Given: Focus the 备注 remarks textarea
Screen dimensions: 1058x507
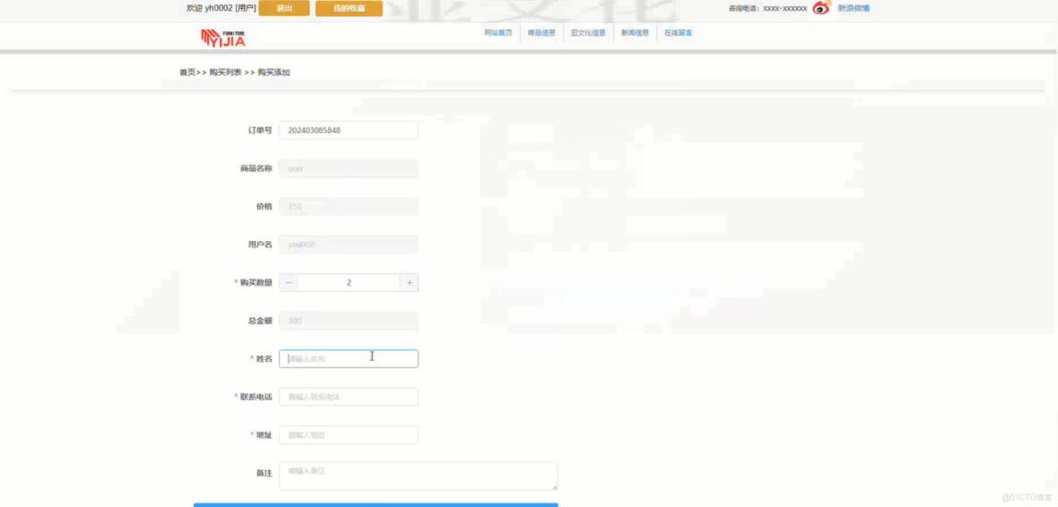Looking at the screenshot, I should click(418, 476).
